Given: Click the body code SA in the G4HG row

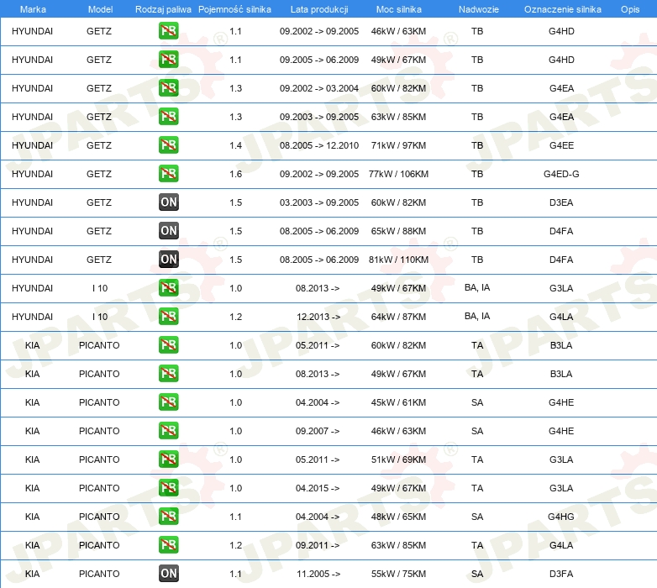Looking at the screenshot, I should point(477,517).
